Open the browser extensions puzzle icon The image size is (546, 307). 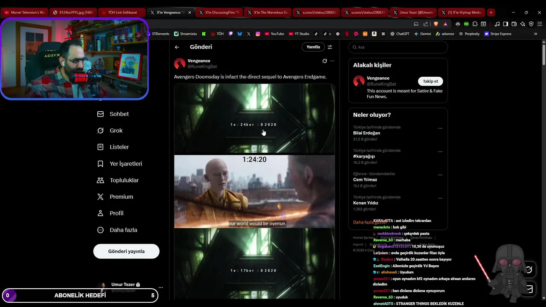(475, 24)
